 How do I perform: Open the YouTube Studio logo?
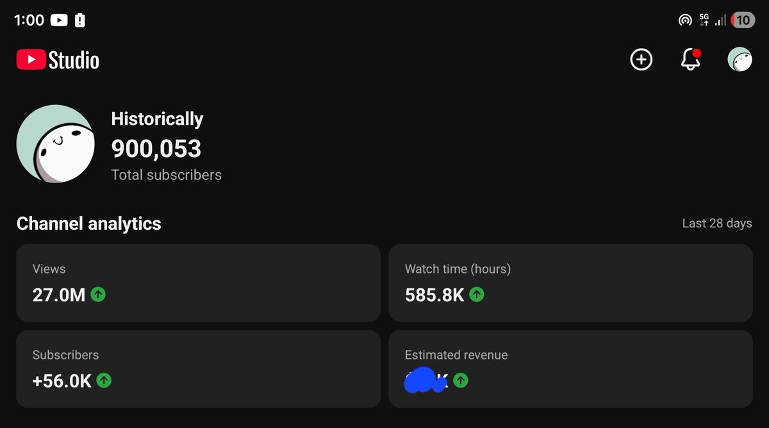click(x=58, y=60)
